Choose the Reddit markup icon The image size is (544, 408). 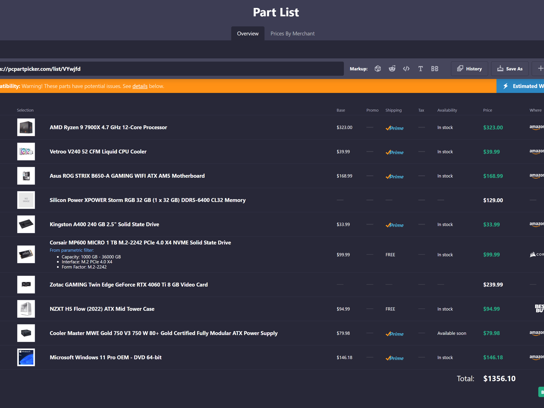click(x=392, y=69)
